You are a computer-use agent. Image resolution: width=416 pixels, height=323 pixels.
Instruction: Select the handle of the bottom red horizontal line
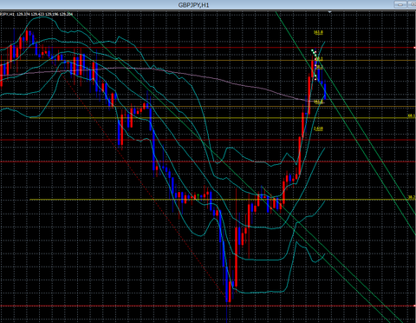point(415,306)
